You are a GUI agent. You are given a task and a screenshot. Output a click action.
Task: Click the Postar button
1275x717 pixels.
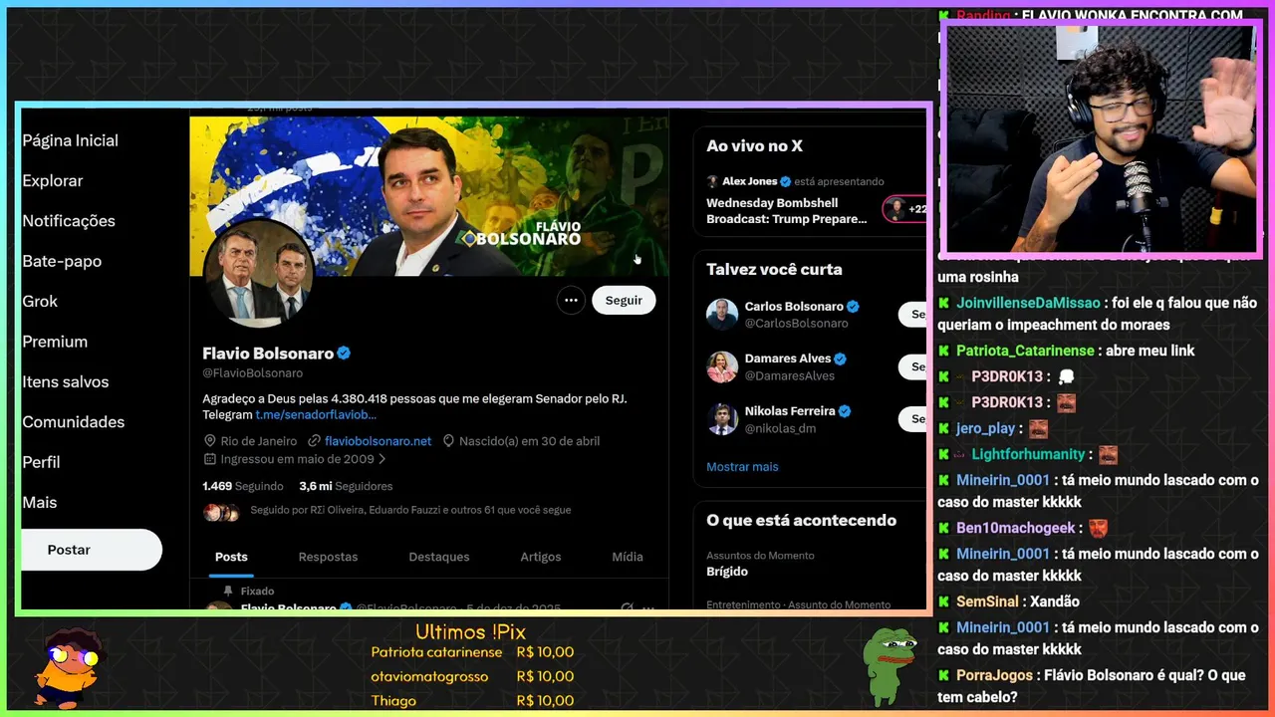click(92, 550)
